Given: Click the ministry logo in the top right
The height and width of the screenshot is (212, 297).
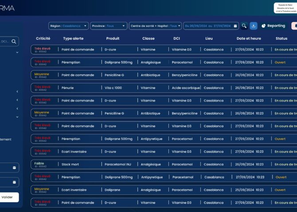Looking at the screenshot, I should click(286, 8).
